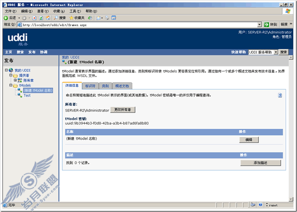Click the Stop loading icon
This screenshot has height=212, width=297.
tap(34, 18)
